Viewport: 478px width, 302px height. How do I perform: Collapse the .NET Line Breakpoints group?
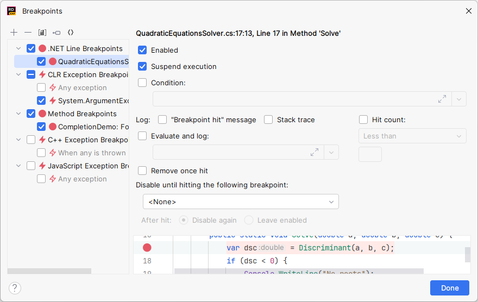point(19,48)
